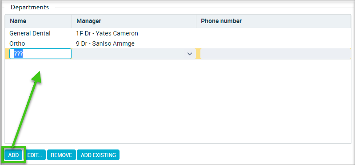The height and width of the screenshot is (165, 355).
Task: Select the General Dental department row
Action: [x=178, y=33]
